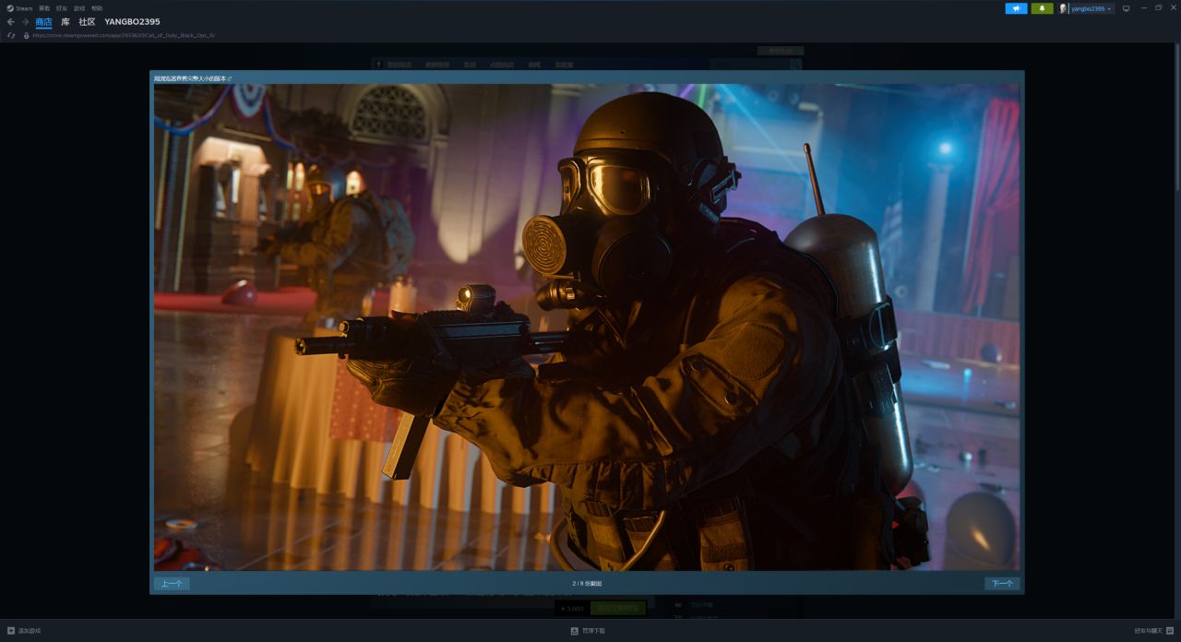Click the plus icon beside 添加游戏
Image resolution: width=1181 pixels, height=642 pixels.
point(11,631)
